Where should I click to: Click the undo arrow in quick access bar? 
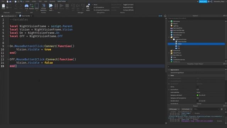[21, 1]
